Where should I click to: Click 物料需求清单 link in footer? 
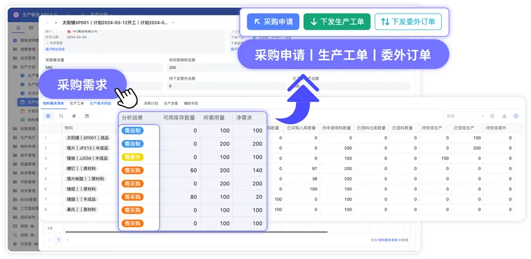388,240
